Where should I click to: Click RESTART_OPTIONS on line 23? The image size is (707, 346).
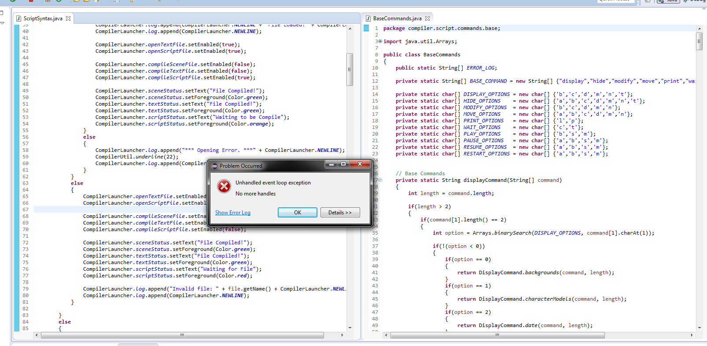click(486, 154)
